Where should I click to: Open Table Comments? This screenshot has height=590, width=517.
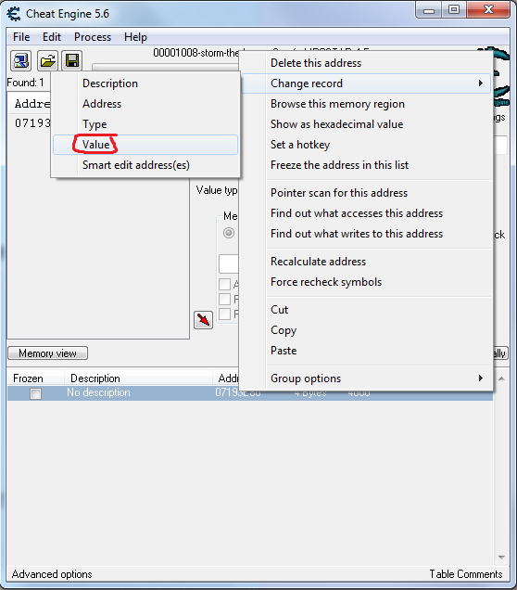[x=466, y=574]
